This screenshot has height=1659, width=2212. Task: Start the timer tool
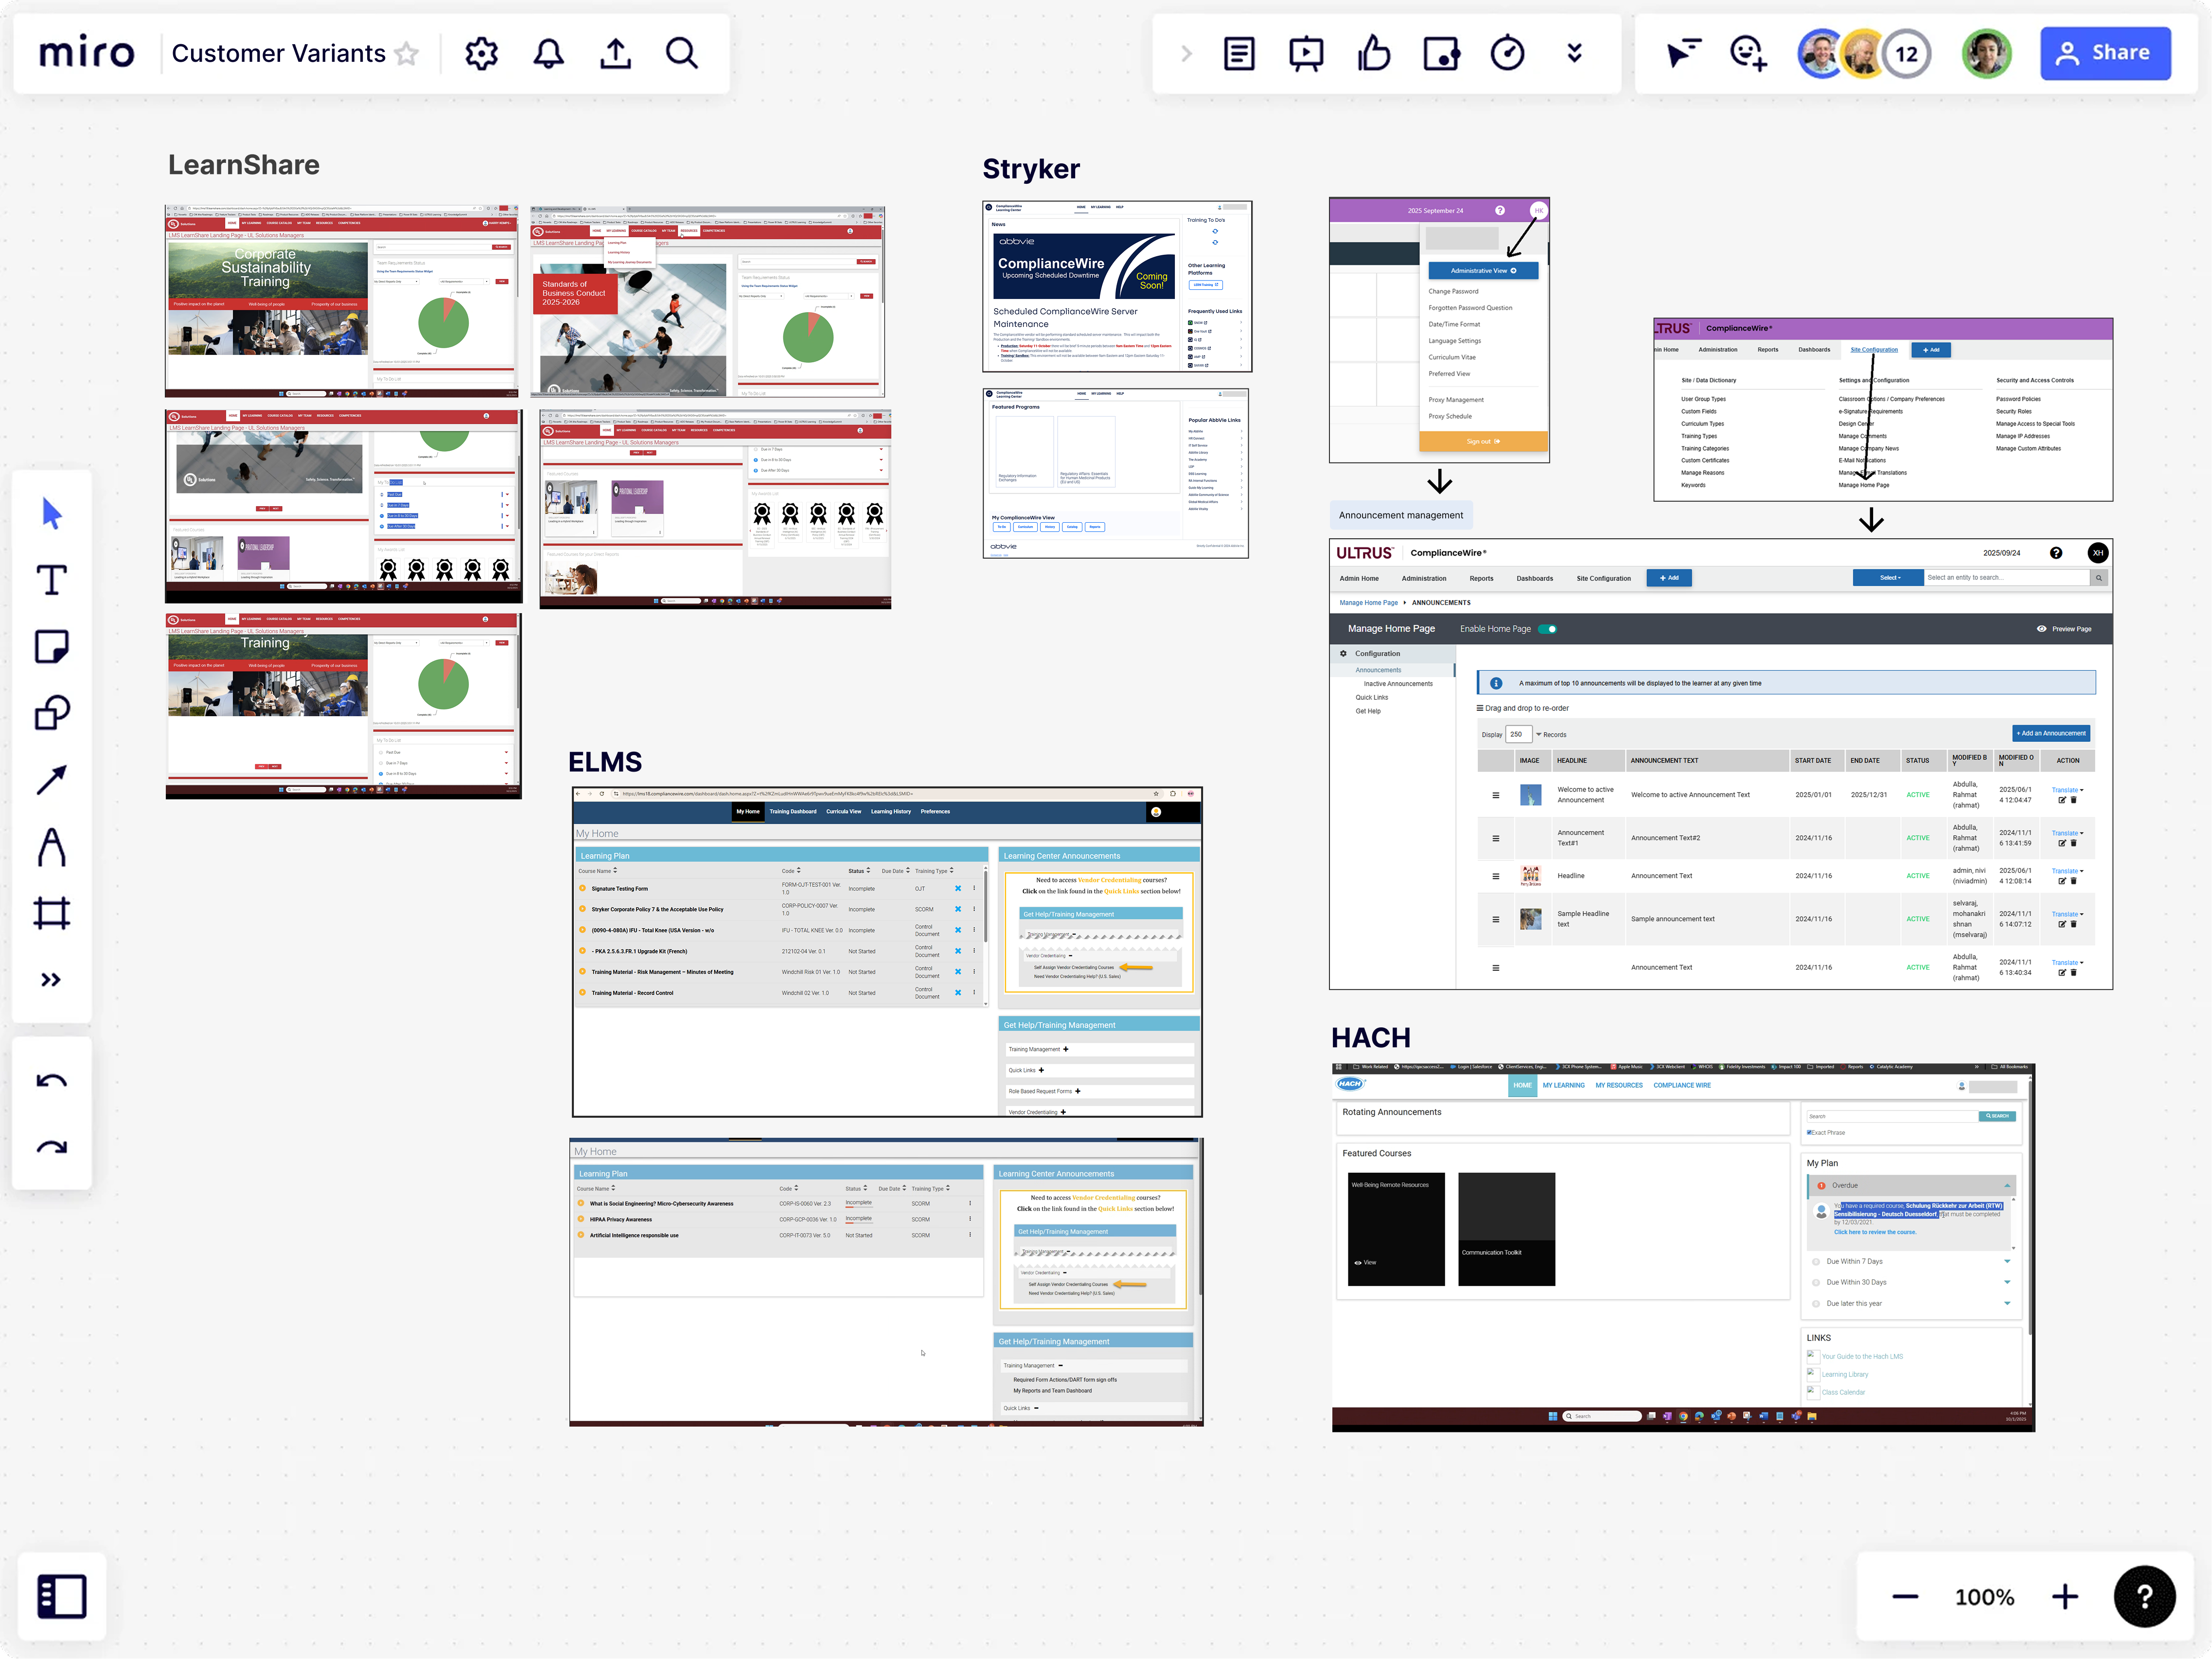1508,53
